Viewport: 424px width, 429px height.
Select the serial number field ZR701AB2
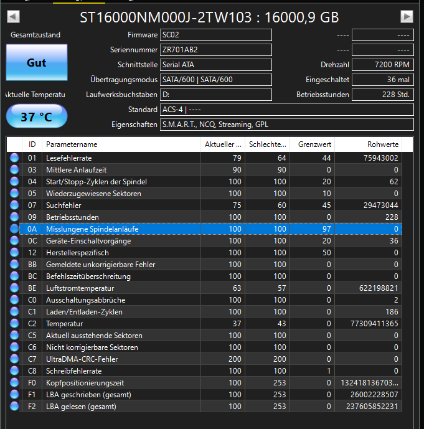(x=216, y=50)
